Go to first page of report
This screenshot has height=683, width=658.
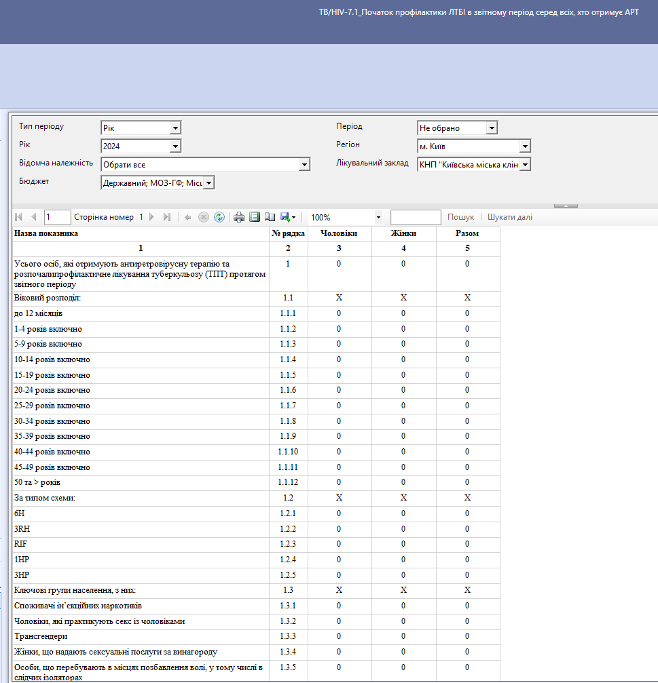pyautogui.click(x=19, y=217)
